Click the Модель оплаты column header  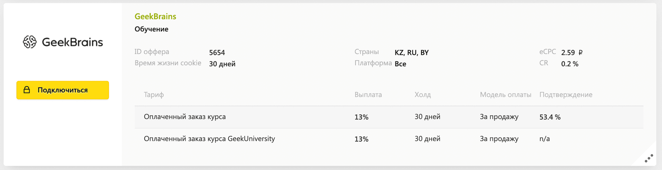(505, 95)
